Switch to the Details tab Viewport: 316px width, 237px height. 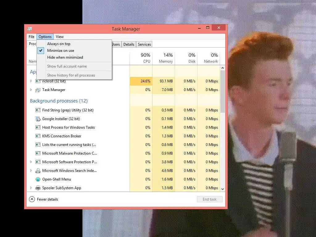129,44
